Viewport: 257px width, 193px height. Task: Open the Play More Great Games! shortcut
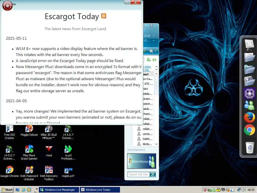(29, 153)
